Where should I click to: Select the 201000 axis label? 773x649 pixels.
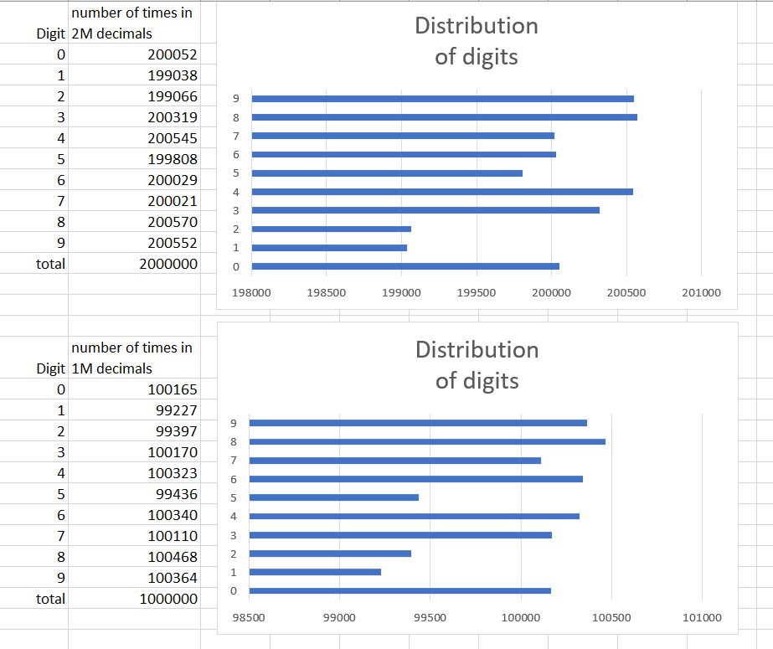point(702,293)
